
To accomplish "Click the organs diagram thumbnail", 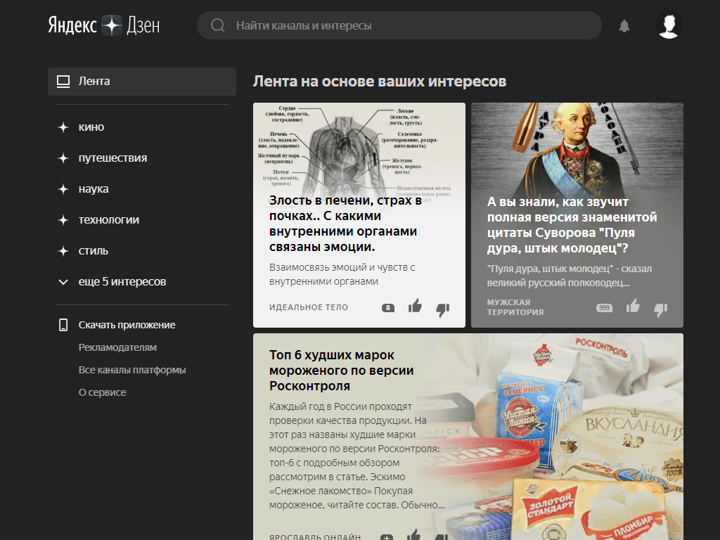I will click(359, 149).
